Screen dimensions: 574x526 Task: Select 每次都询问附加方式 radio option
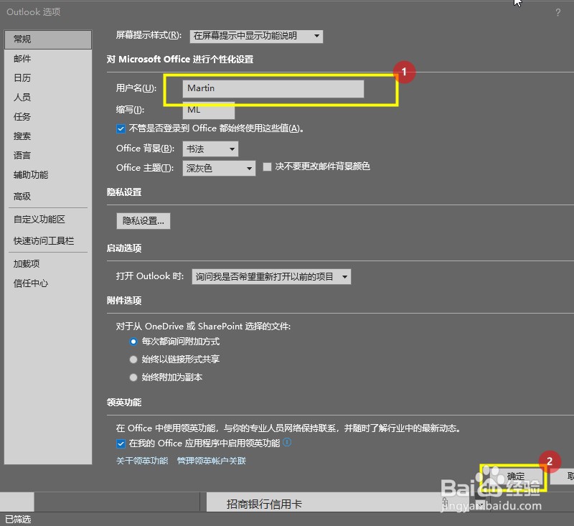(133, 342)
